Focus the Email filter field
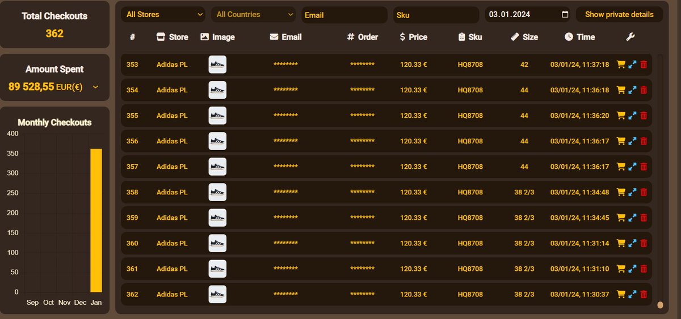This screenshot has width=681, height=319. 344,15
